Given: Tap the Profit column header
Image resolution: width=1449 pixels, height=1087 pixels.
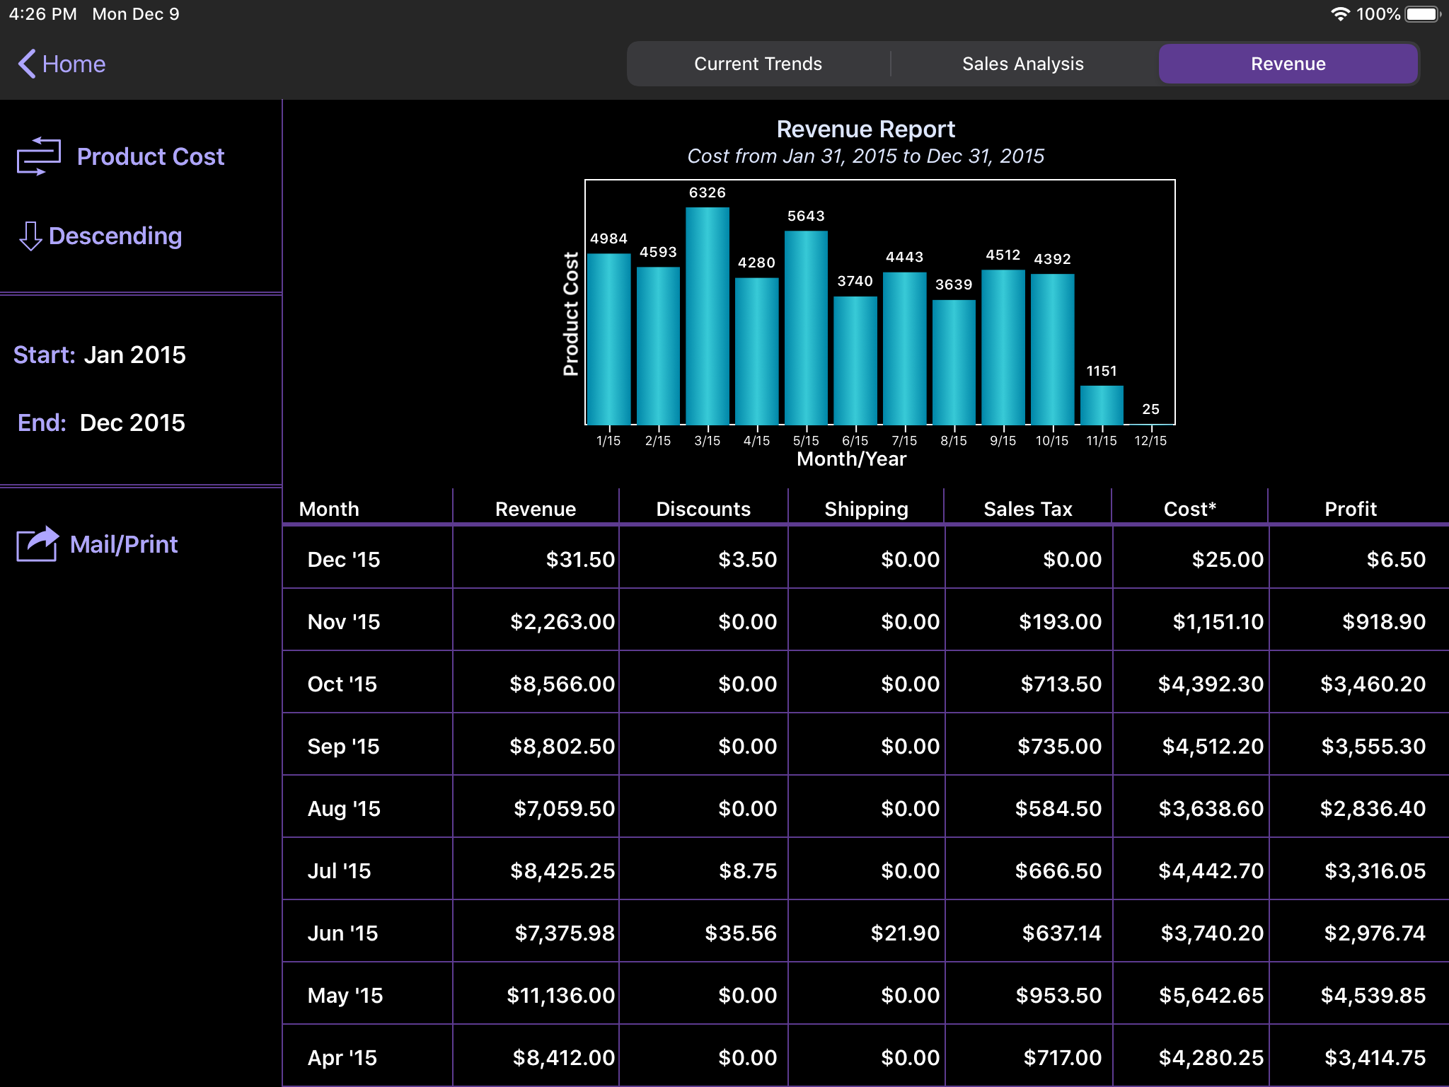Looking at the screenshot, I should pyautogui.click(x=1350, y=509).
